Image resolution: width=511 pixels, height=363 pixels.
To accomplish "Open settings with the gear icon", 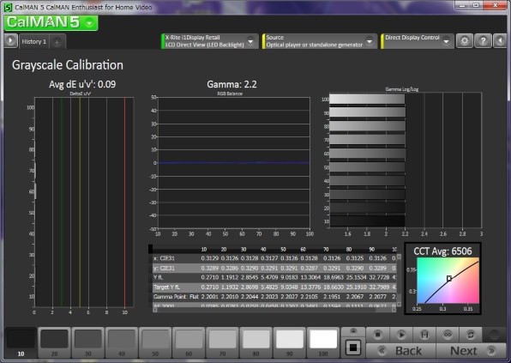I will click(465, 41).
